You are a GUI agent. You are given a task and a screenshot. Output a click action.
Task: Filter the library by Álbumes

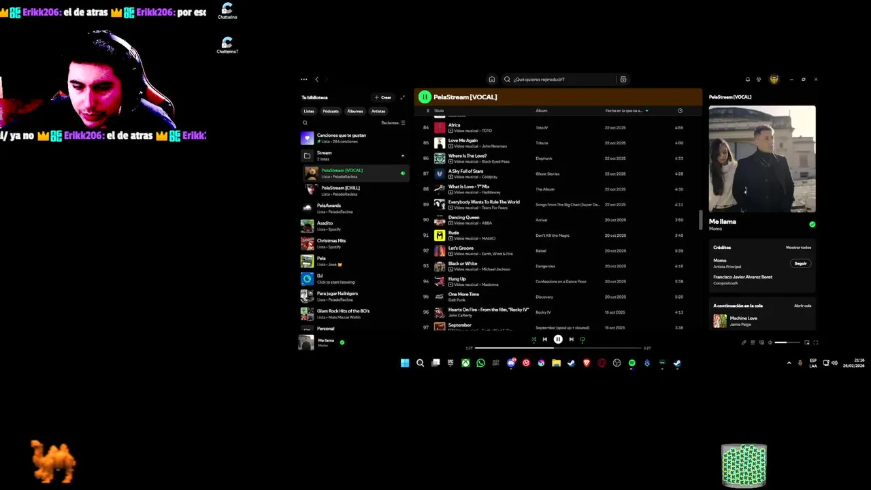pyautogui.click(x=355, y=111)
